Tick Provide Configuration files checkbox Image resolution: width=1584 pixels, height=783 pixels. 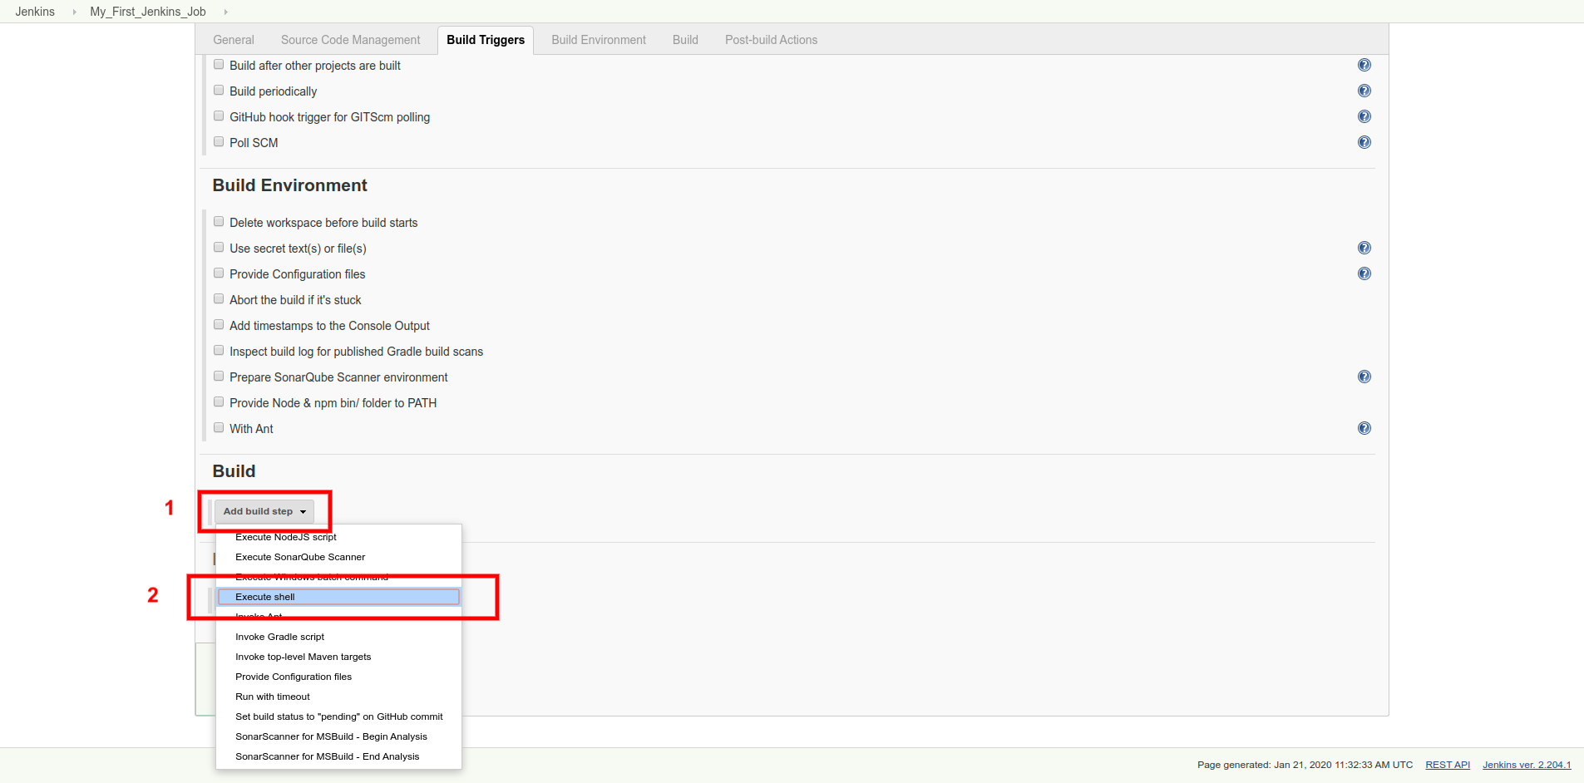[219, 273]
